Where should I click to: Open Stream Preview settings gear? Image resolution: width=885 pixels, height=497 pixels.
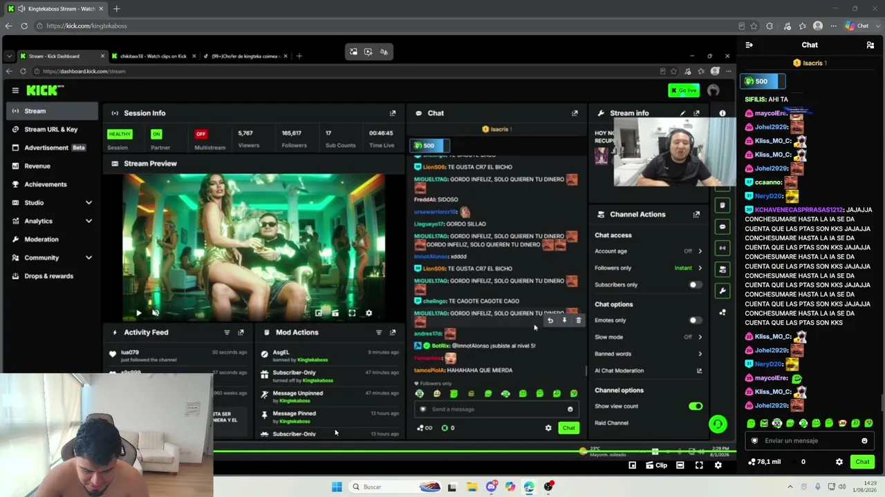click(x=369, y=313)
